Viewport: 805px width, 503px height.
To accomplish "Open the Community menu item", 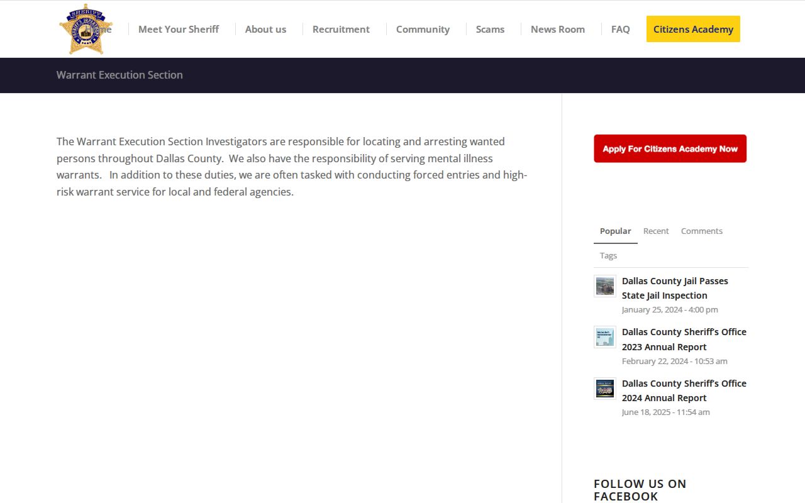I will [423, 29].
